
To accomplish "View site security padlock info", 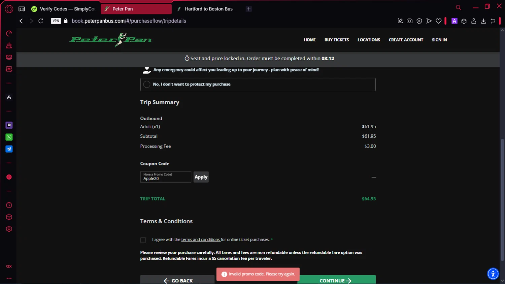I will (x=66, y=21).
